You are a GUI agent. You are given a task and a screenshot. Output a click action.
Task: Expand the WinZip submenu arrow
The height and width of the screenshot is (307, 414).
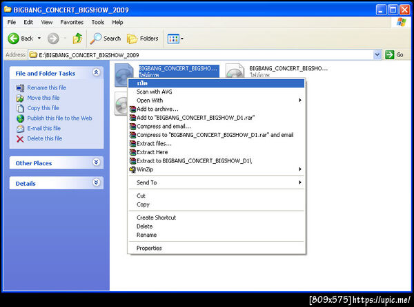[x=300, y=169]
